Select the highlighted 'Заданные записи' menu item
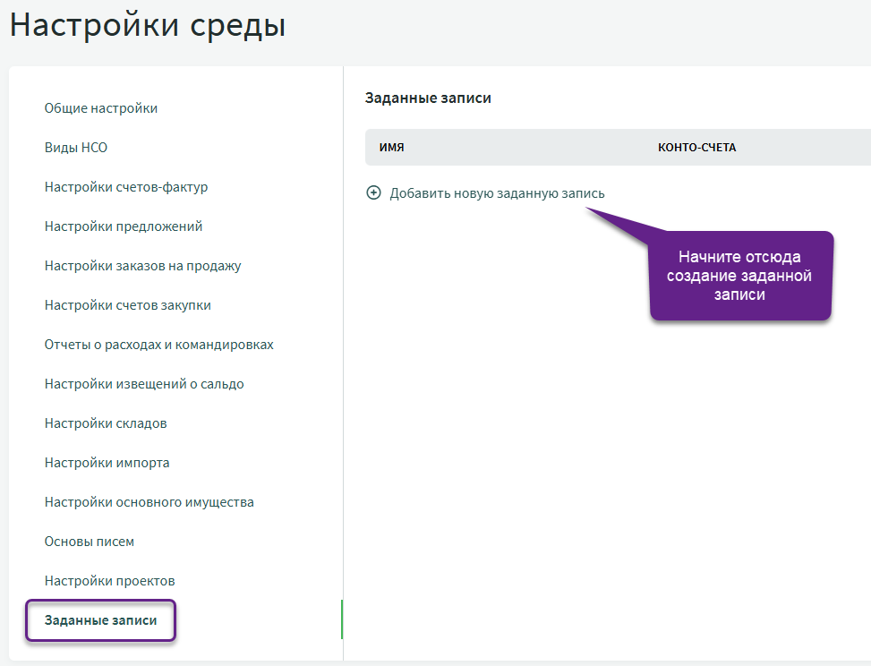 100,620
